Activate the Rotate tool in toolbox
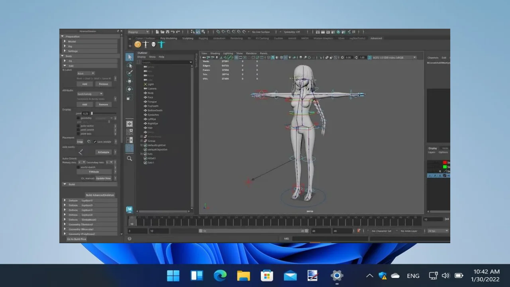 pos(129,89)
